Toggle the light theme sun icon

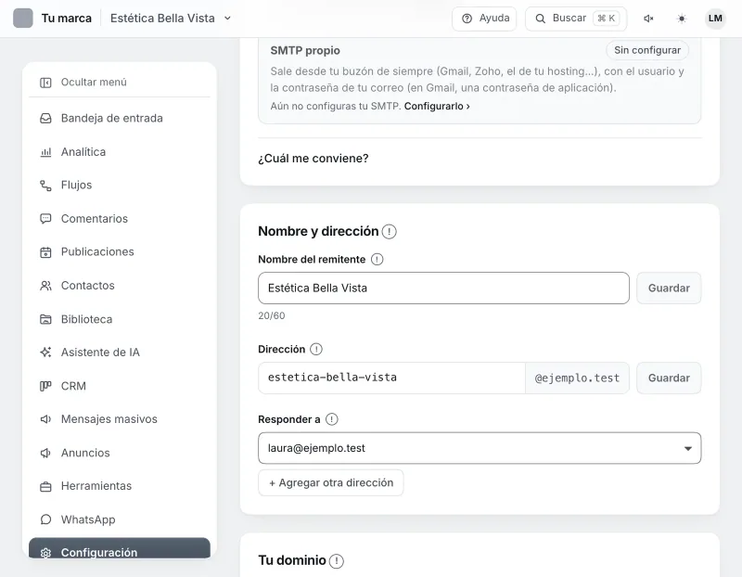[x=682, y=19]
